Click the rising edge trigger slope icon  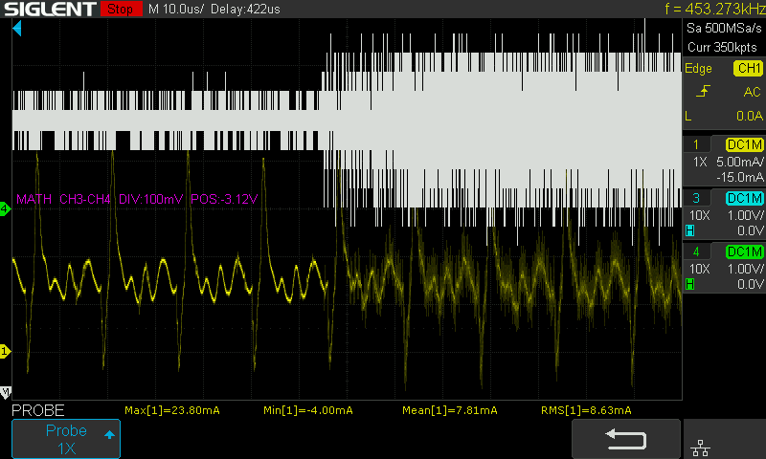tap(703, 91)
